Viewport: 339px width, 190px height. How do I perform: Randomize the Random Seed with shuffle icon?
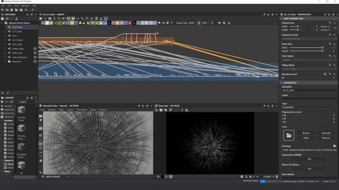click(x=325, y=74)
